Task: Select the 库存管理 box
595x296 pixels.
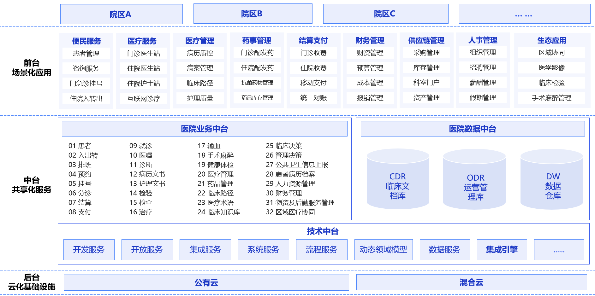Action: pyautogui.click(x=426, y=67)
